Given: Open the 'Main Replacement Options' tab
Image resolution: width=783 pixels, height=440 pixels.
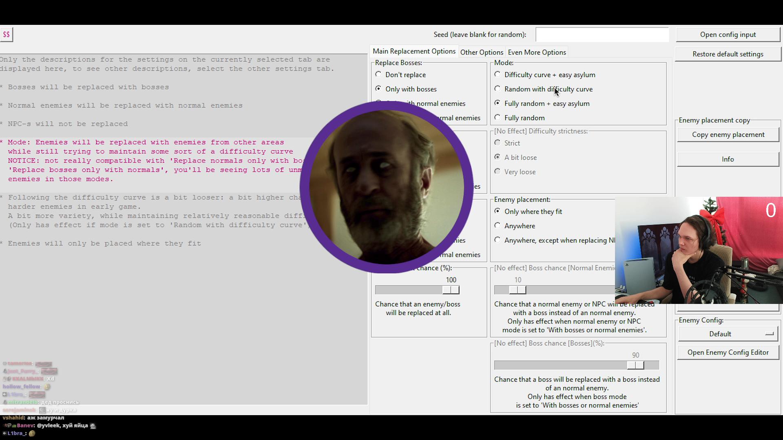Looking at the screenshot, I should 414,51.
